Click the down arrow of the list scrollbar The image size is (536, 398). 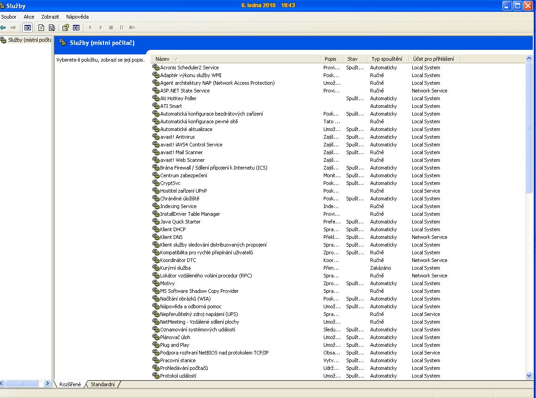[x=529, y=375]
